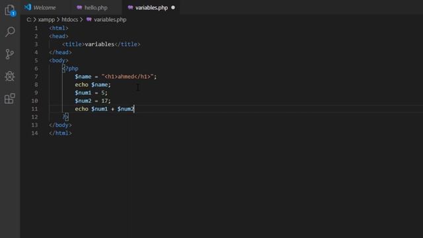Click the <?php opening tag
423x238 pixels.
[70, 69]
